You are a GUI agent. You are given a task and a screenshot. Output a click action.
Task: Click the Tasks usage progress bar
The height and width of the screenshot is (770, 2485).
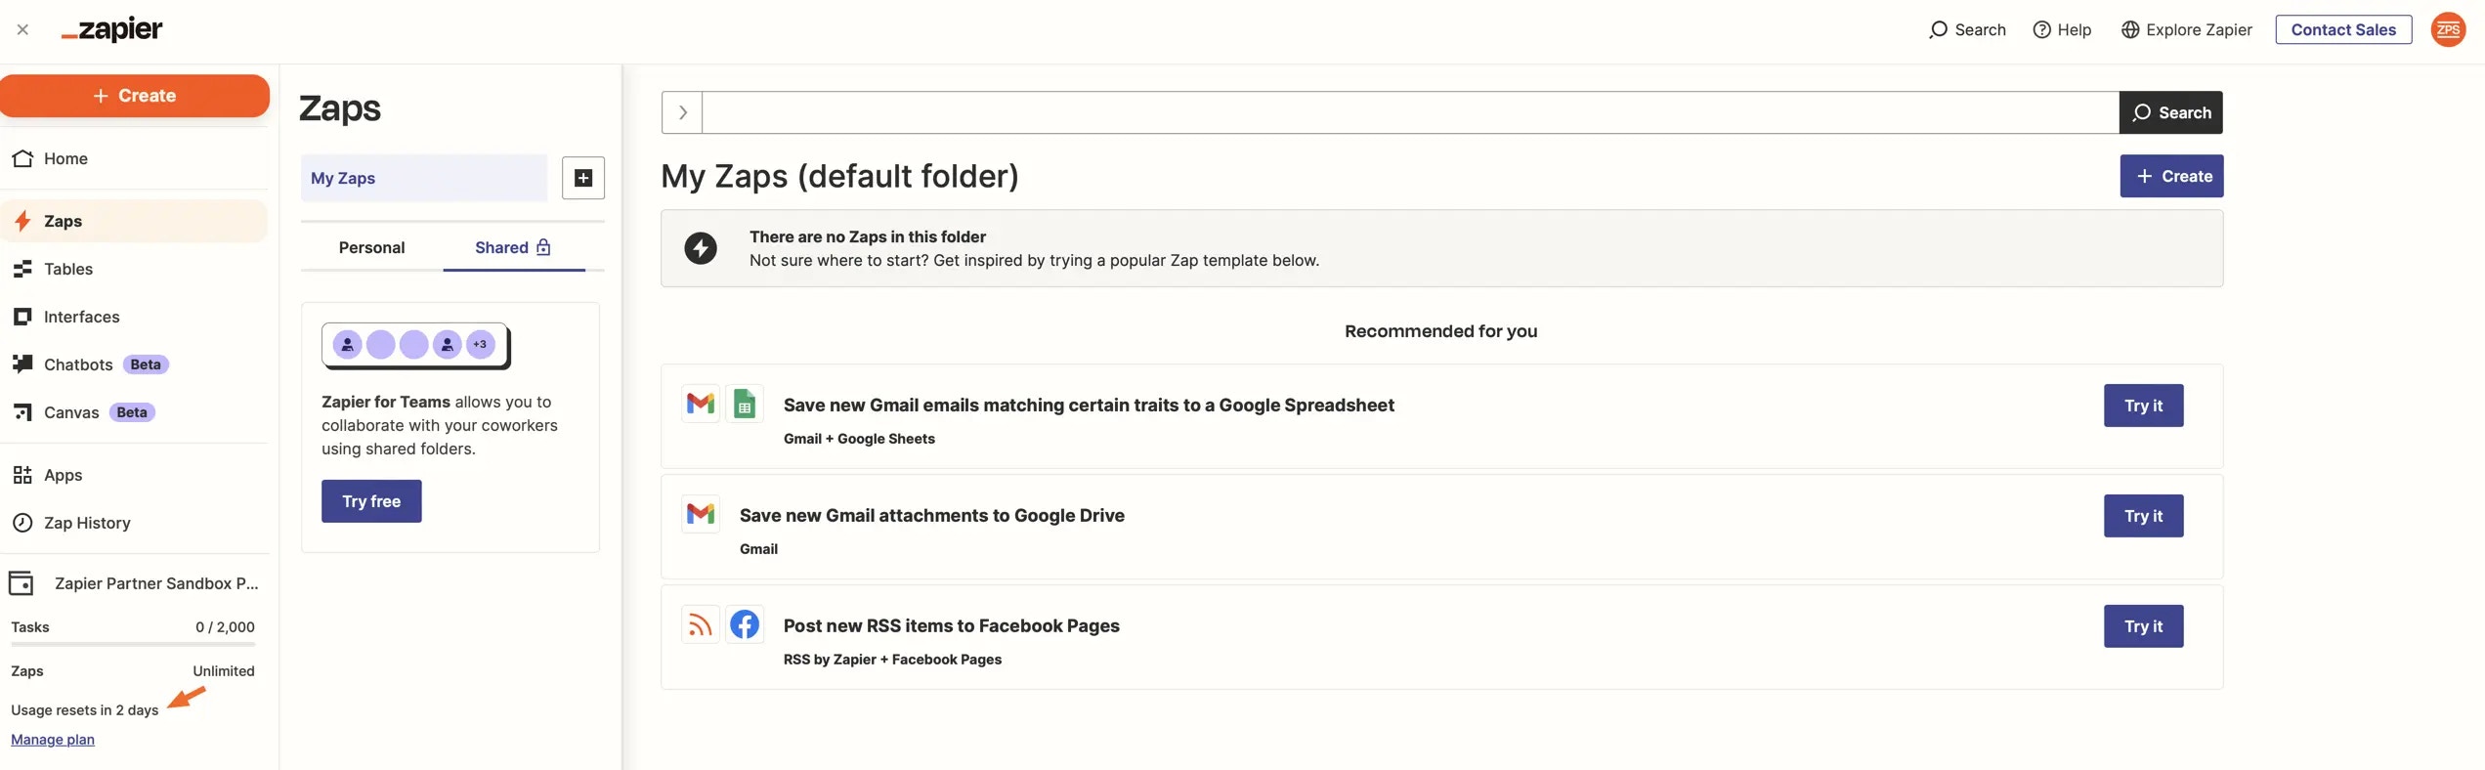133,645
